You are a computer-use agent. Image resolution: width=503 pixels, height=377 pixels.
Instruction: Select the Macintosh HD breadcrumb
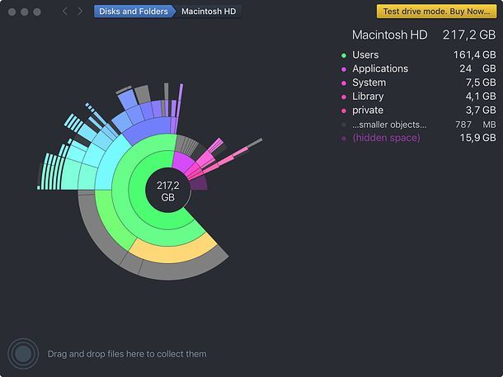(x=209, y=12)
